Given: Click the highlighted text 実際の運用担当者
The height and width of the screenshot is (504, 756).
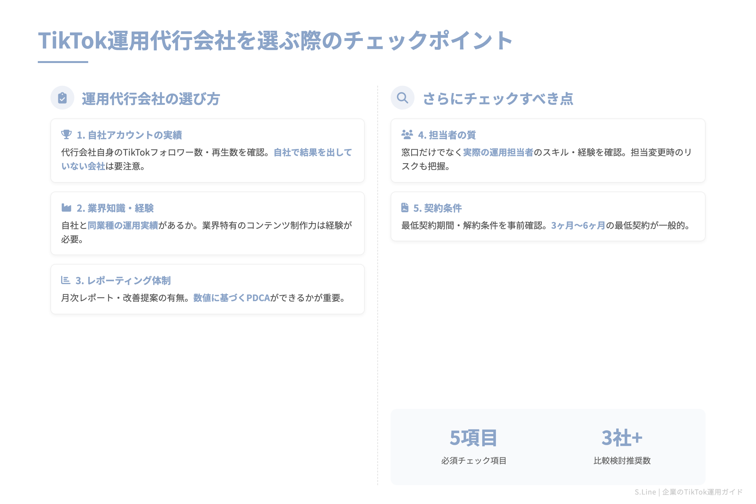Looking at the screenshot, I should (x=499, y=152).
